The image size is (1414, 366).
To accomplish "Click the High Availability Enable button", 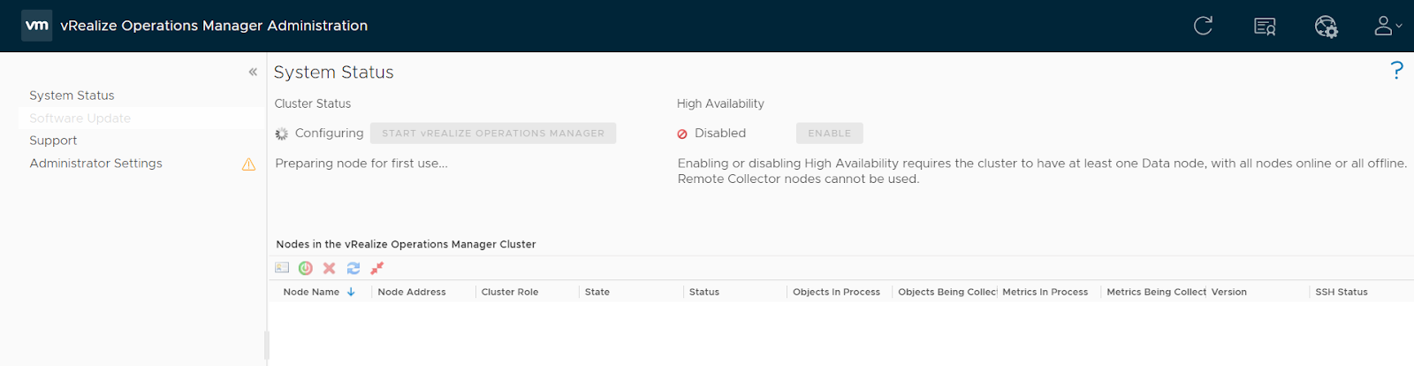I will tap(829, 133).
